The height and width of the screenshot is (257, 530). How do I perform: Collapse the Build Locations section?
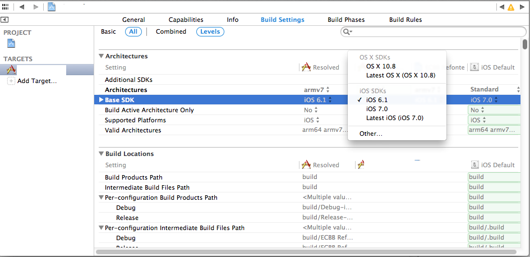click(101, 154)
